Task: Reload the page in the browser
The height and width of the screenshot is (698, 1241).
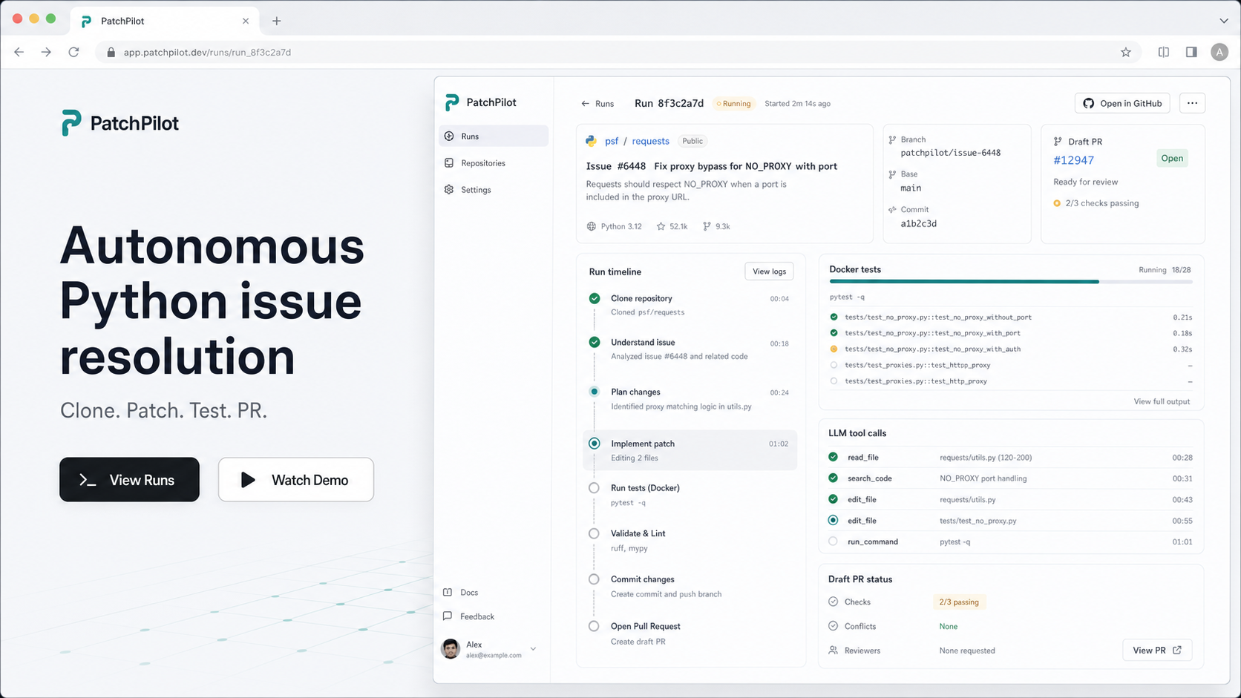Action: tap(73, 52)
